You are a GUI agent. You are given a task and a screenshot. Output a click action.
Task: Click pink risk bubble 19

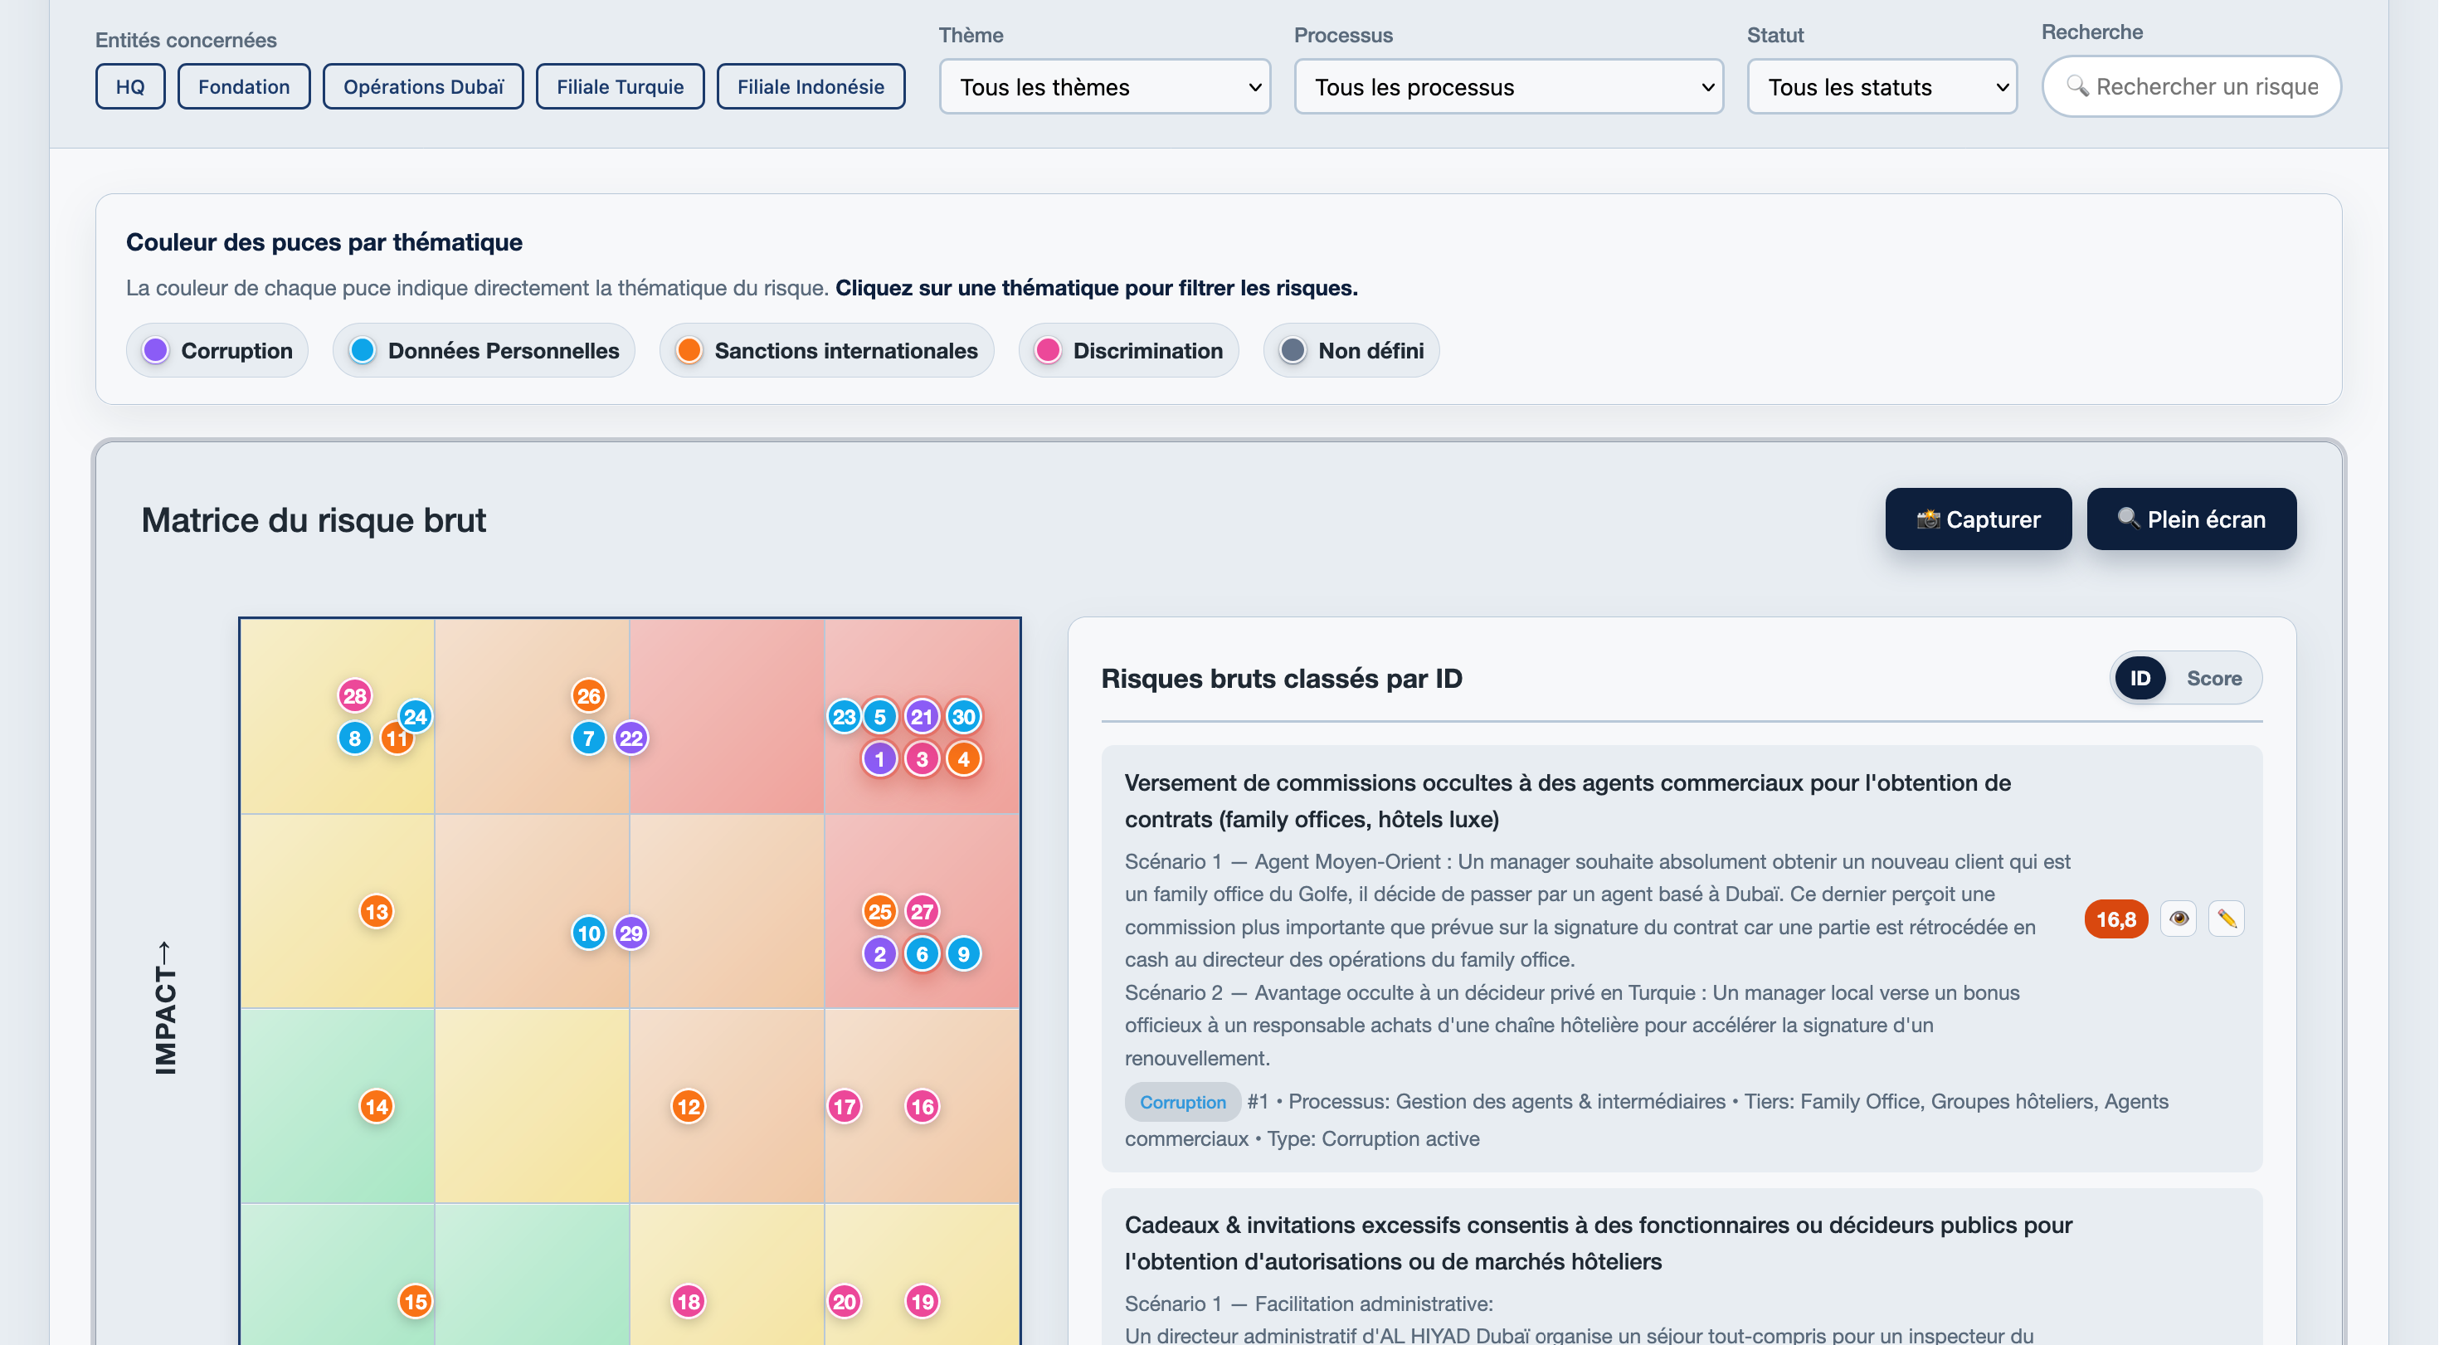(923, 1301)
